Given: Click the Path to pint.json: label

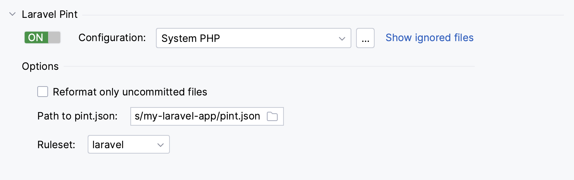Looking at the screenshot, I should click(x=77, y=116).
